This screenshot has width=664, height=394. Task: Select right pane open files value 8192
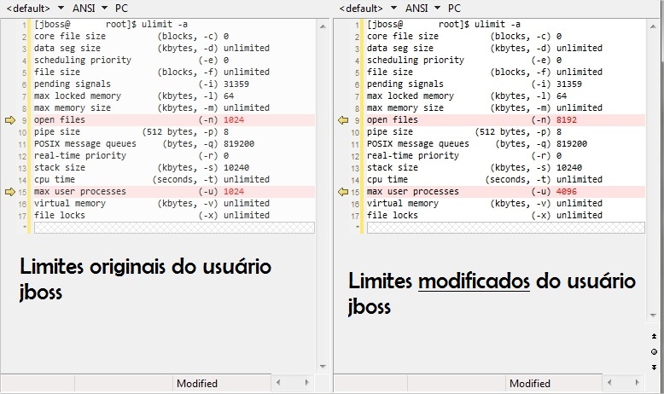point(567,119)
